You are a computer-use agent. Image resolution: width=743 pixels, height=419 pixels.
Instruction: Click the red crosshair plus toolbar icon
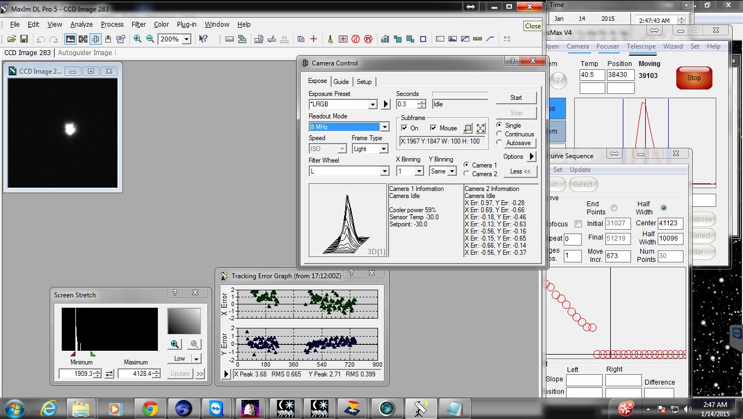coord(314,39)
